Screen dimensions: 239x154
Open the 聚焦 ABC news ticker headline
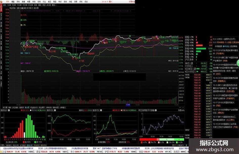coord(105,148)
